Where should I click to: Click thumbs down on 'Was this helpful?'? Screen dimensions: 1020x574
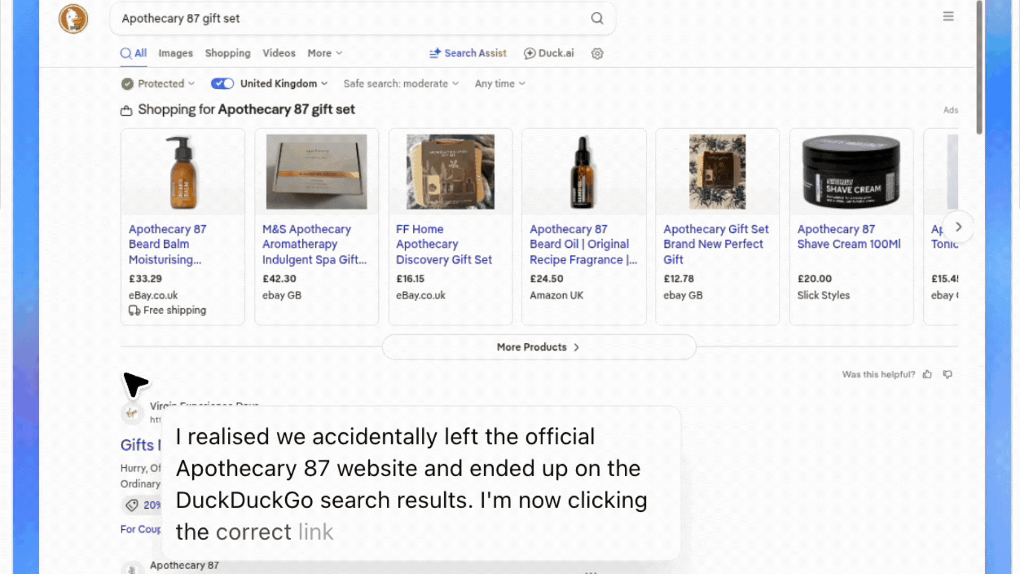pos(948,374)
